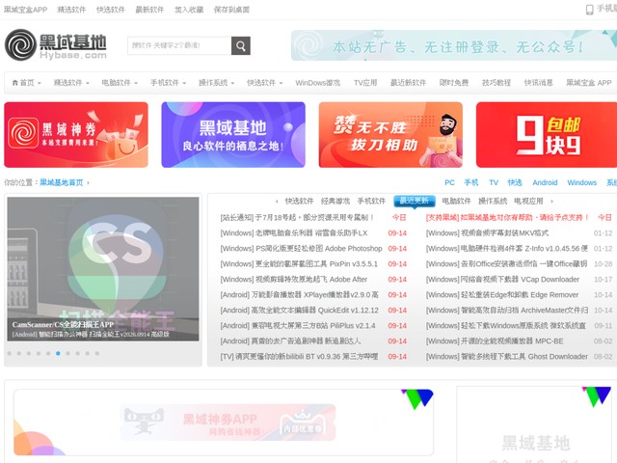Click the 本站无广告 header banner
617x463 pixels.
pyautogui.click(x=454, y=45)
